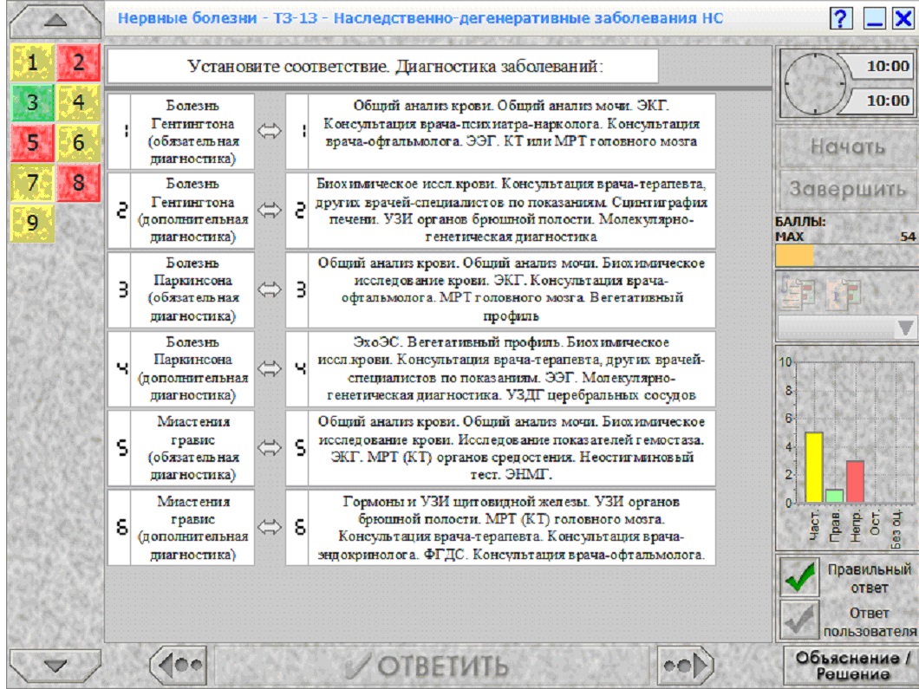
Task: Select Болезнь Паркинсона (обязательная диагностика) item
Action: [x=192, y=289]
